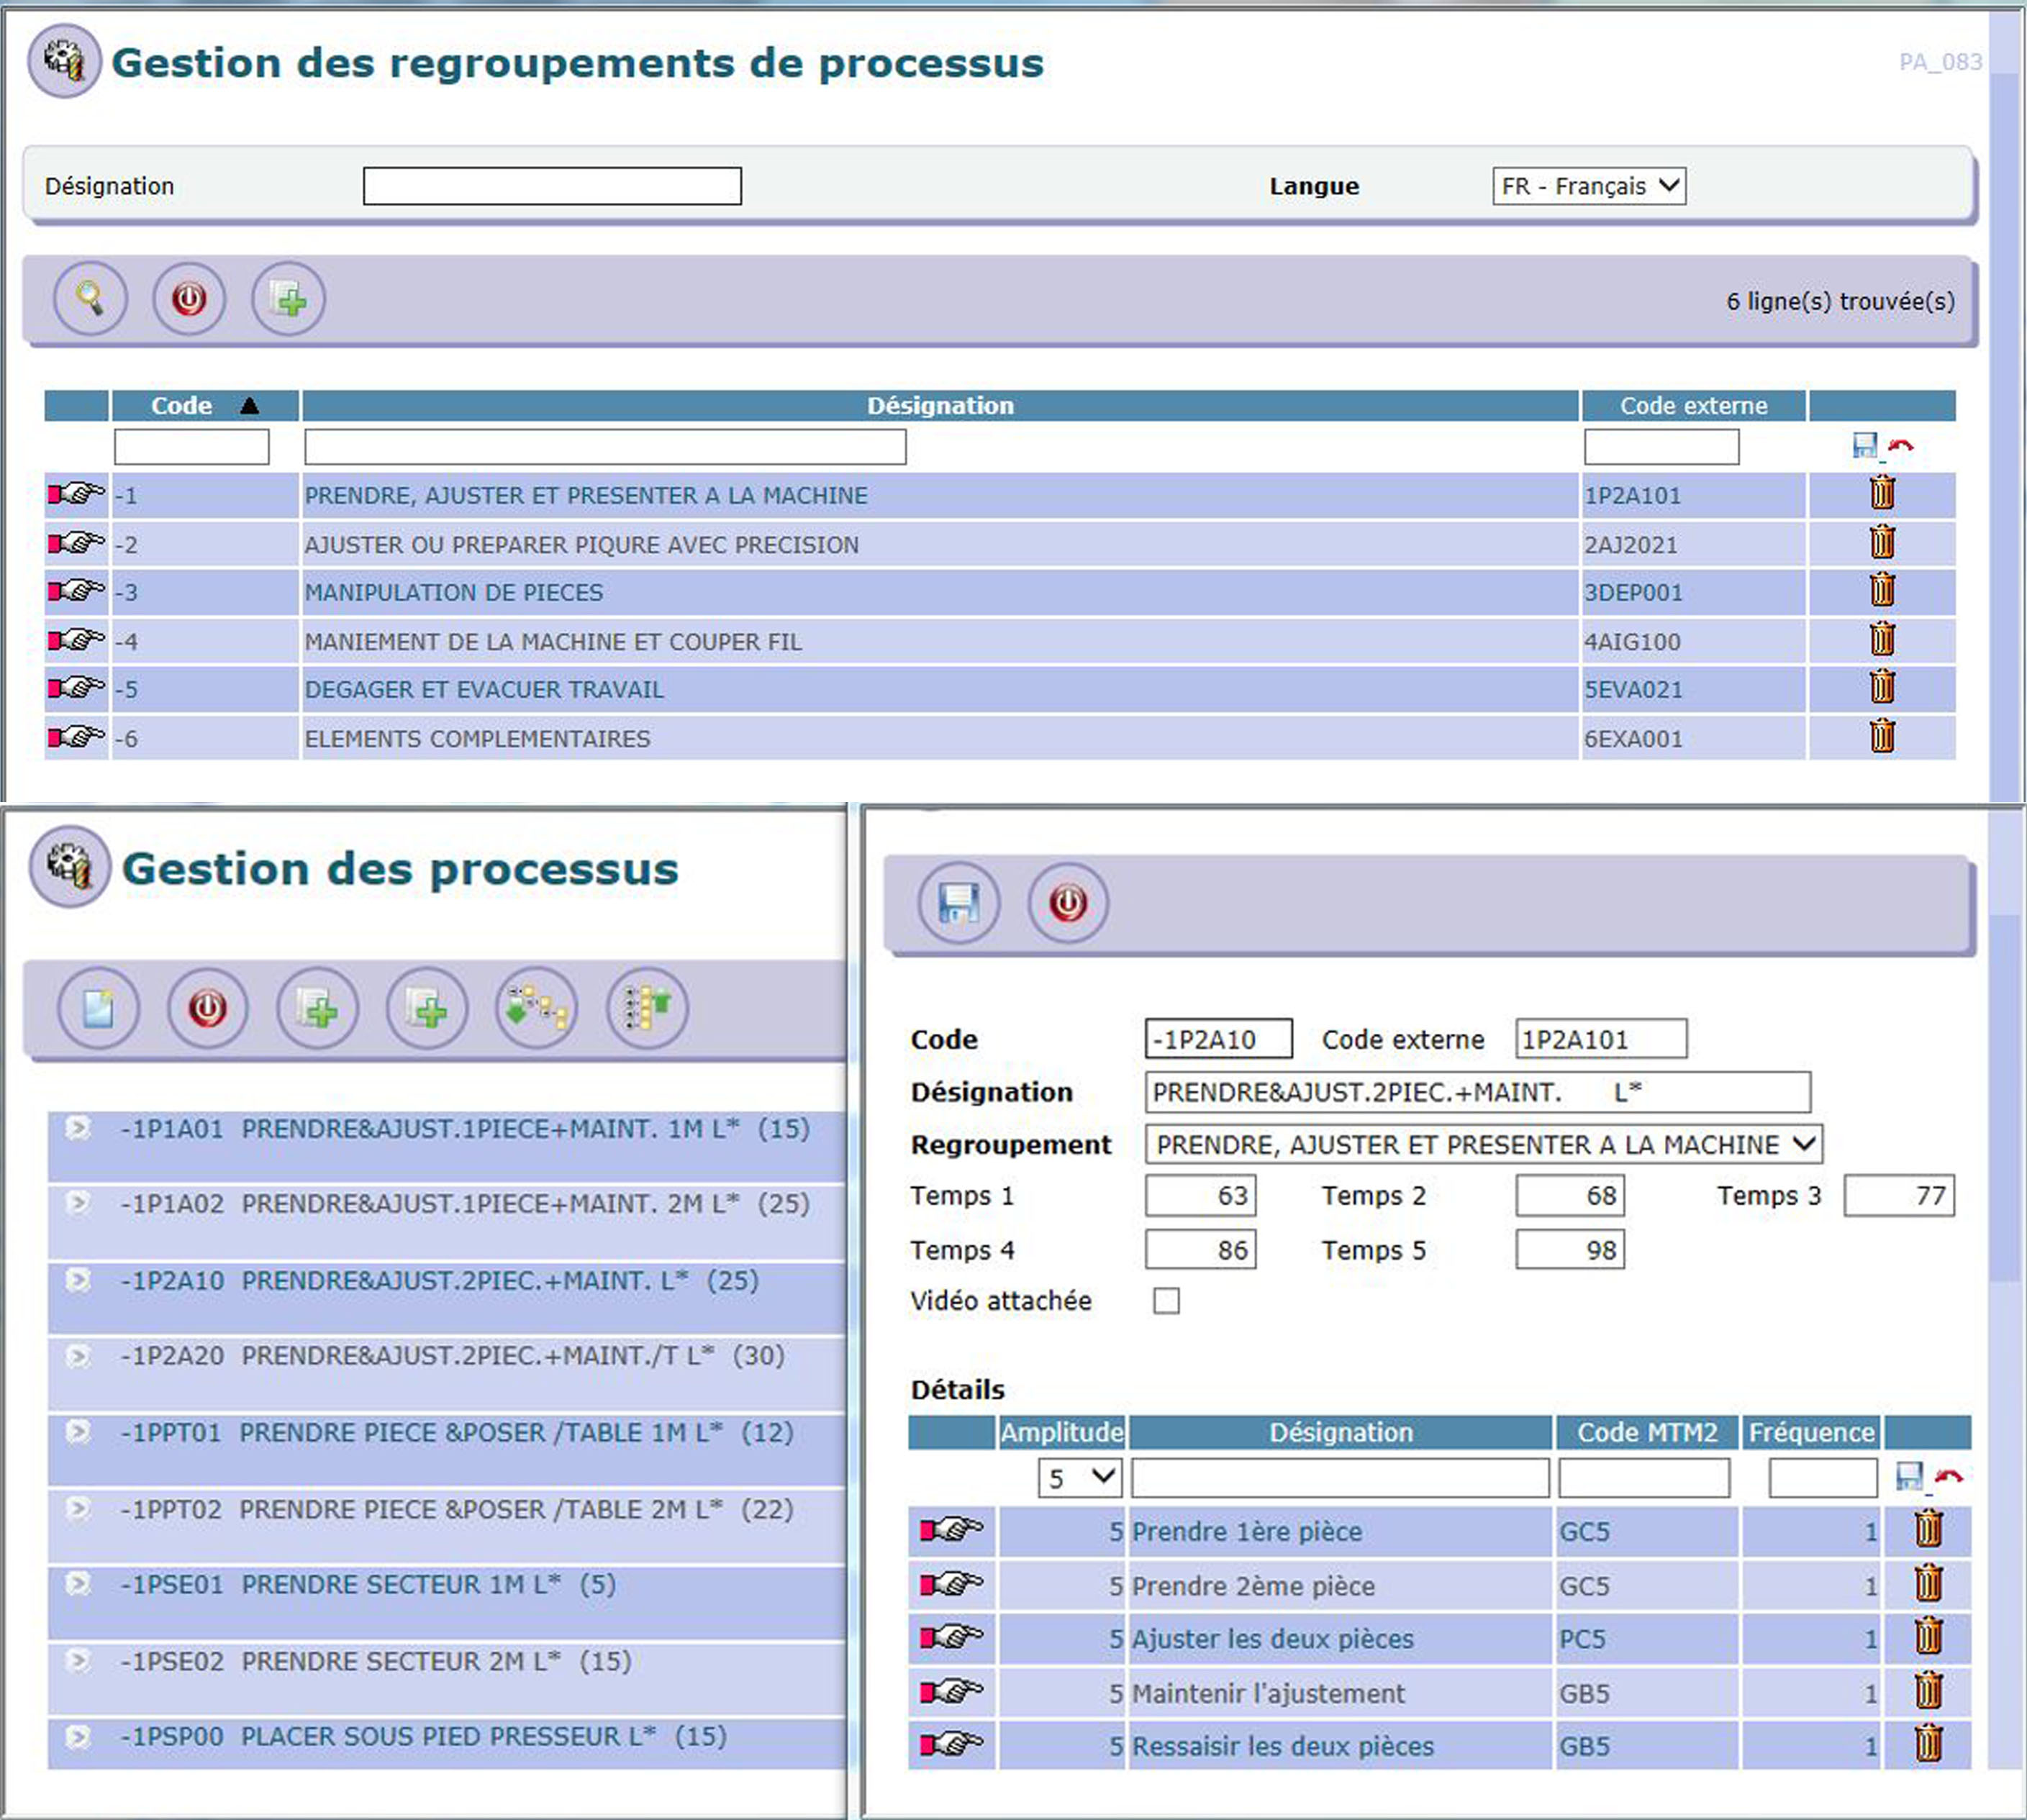Delete the 6EXA001 row with trash icon
Screen dimensions: 2027x1820
click(1882, 736)
